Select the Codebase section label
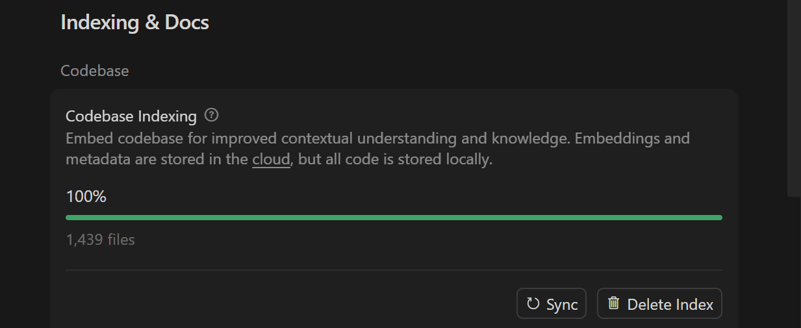The image size is (801, 328). (95, 71)
